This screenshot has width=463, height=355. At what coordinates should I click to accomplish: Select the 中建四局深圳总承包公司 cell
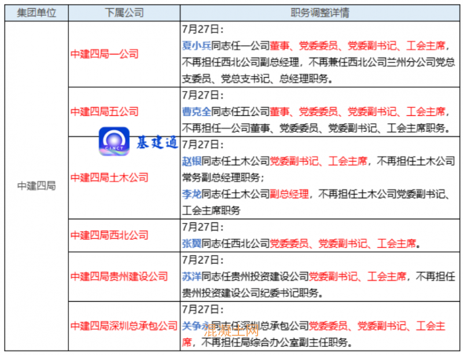(124, 326)
